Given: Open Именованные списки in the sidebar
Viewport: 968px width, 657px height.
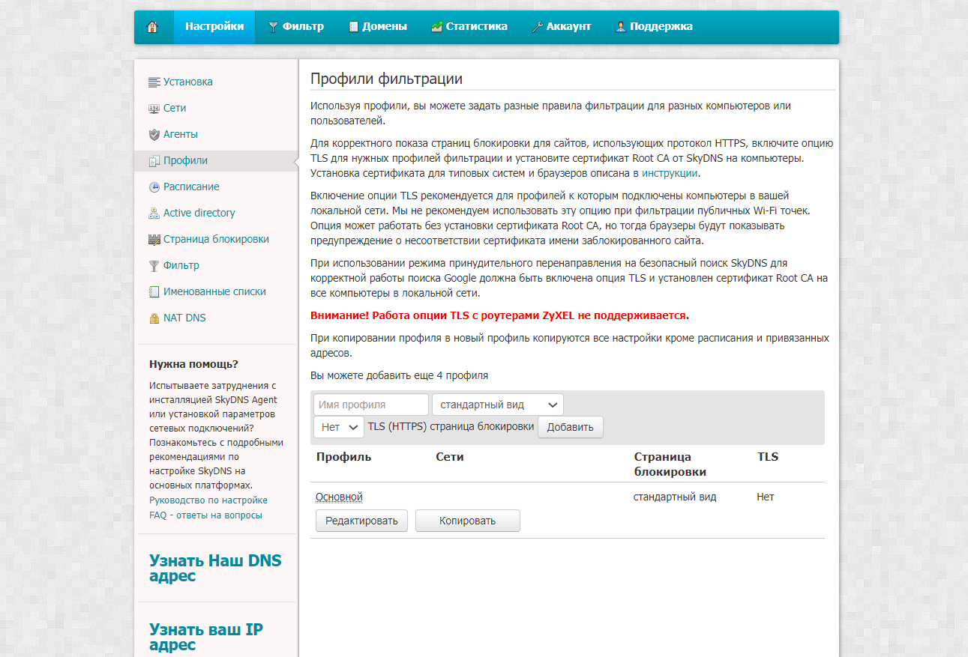Looking at the screenshot, I should (x=214, y=291).
